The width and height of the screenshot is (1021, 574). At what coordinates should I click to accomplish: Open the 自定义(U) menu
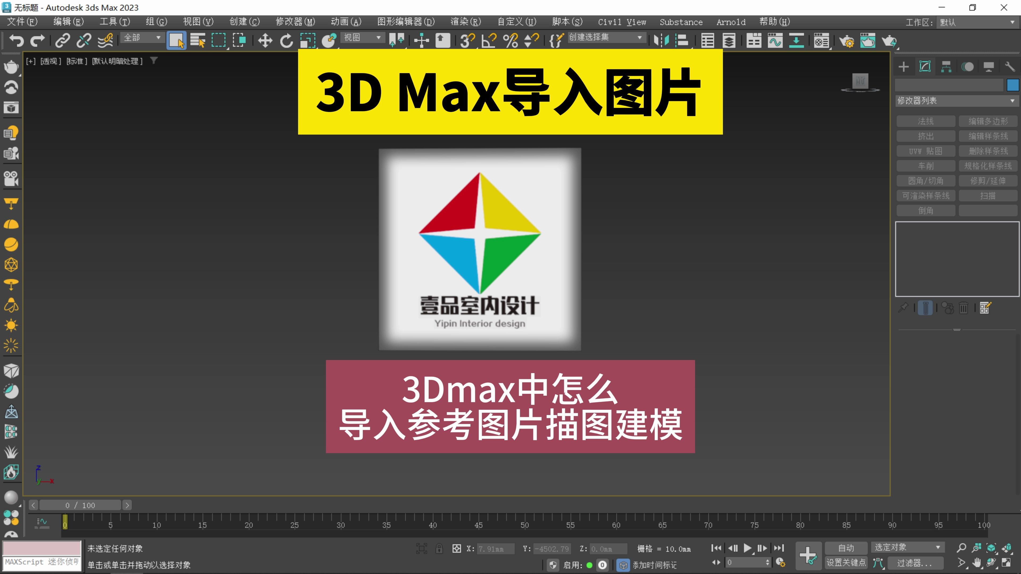[x=517, y=22]
